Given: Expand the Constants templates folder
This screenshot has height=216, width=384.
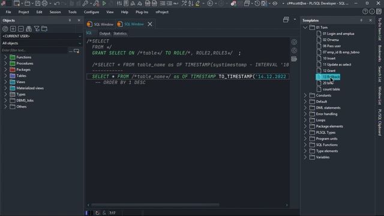Looking at the screenshot, I should tap(305, 95).
